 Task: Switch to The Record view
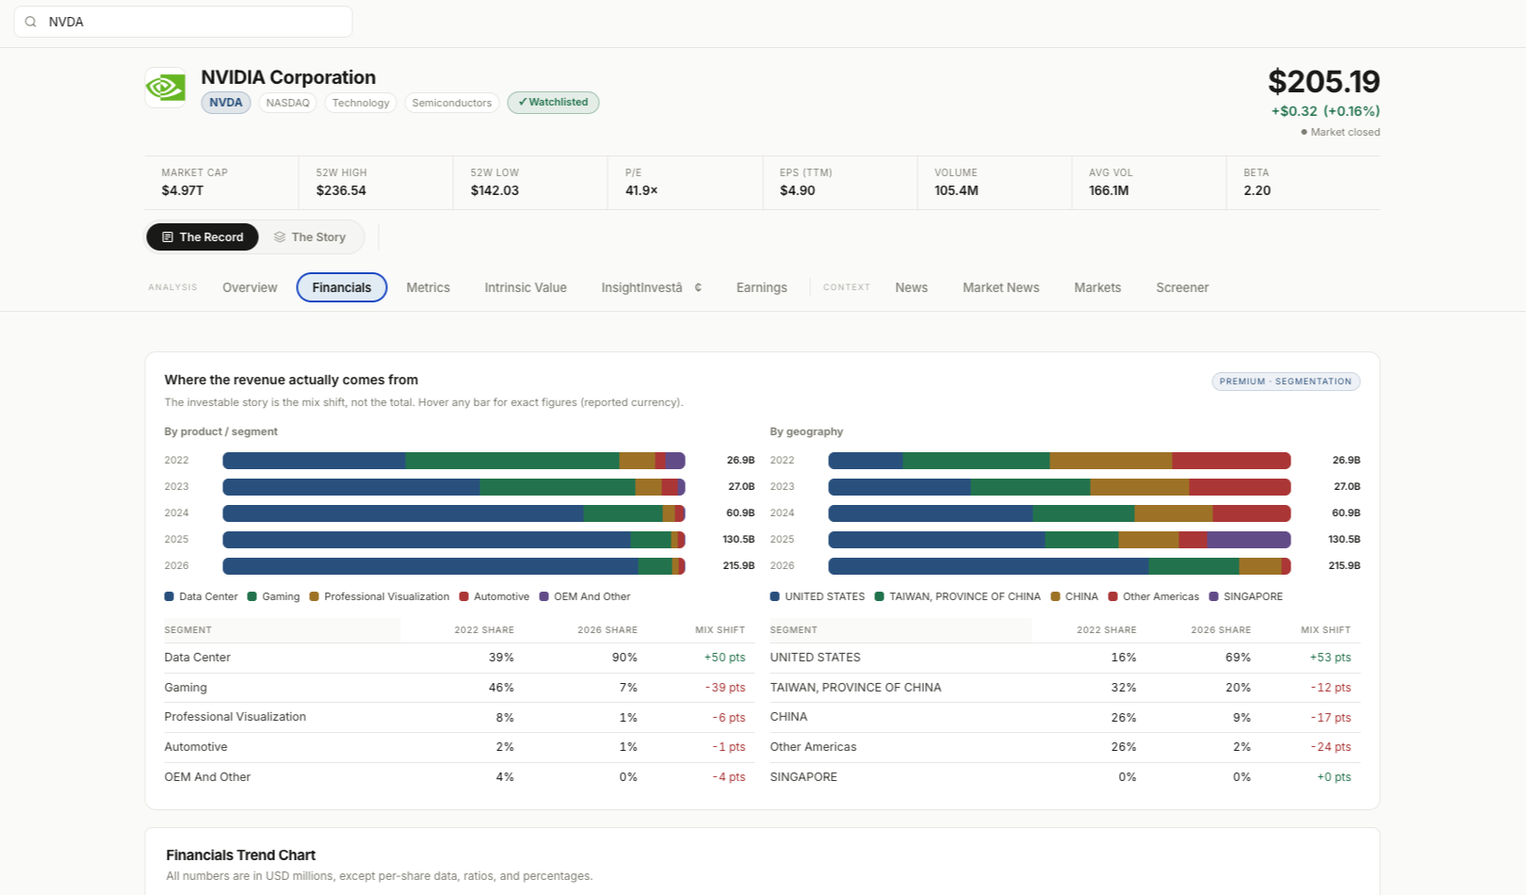[203, 237]
